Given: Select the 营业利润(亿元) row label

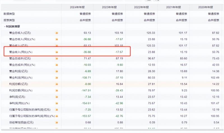Looking at the screenshot, I should tap(18, 71).
